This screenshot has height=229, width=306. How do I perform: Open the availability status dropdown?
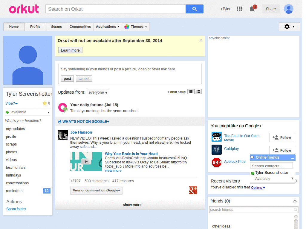(49, 112)
